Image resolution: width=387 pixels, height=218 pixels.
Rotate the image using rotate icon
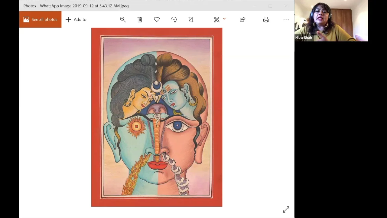[x=174, y=19]
